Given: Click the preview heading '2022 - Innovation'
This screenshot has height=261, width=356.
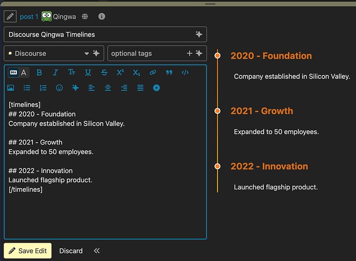Looking at the screenshot, I should (269, 166).
